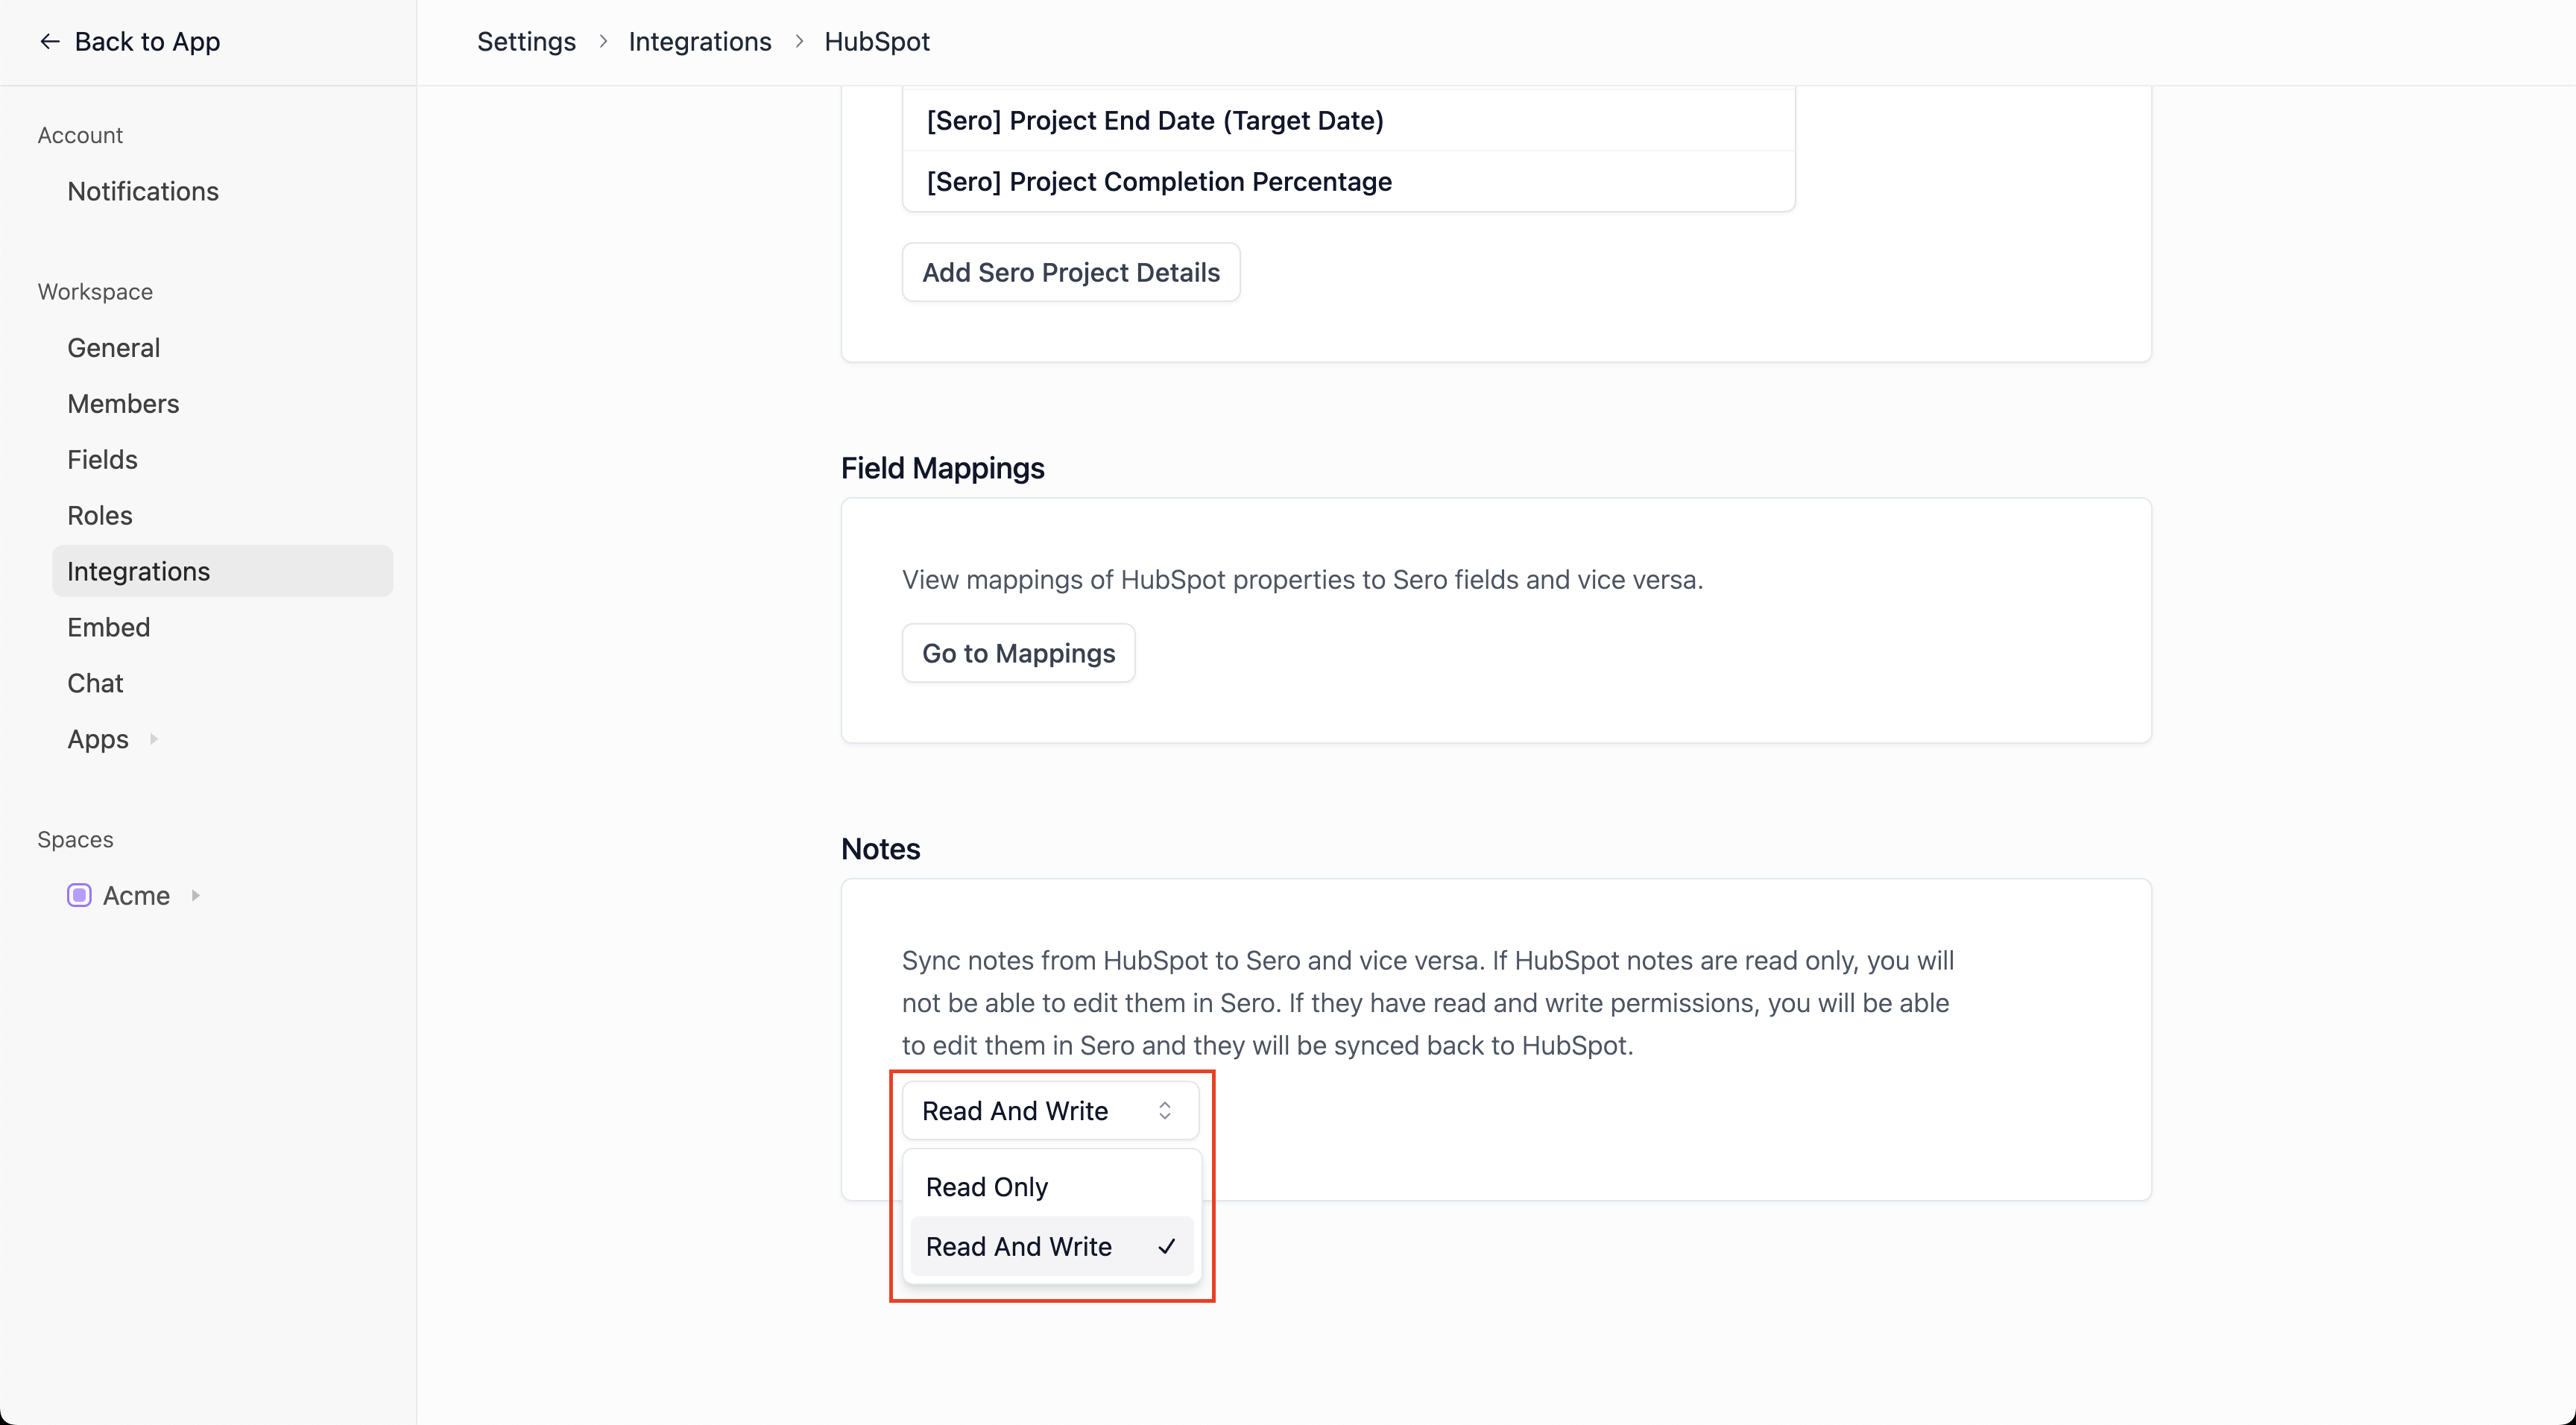2576x1425 pixels.
Task: Click the Settings breadcrumb link
Action: tap(526, 41)
